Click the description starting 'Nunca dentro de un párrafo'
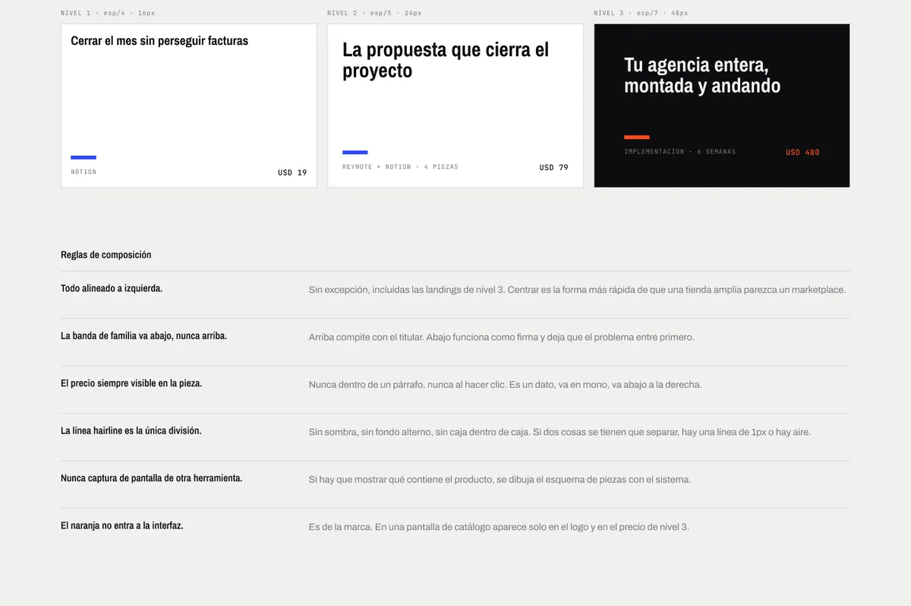The height and width of the screenshot is (606, 911). tap(505, 384)
